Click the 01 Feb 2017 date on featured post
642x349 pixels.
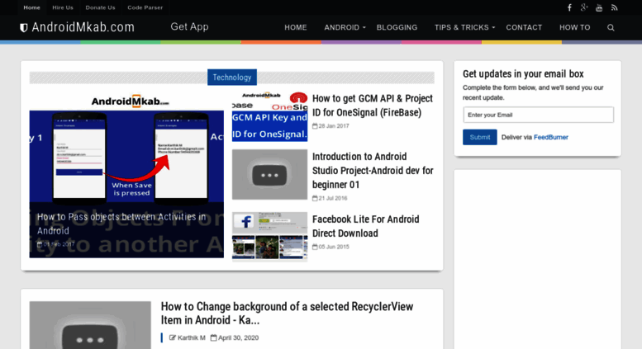click(59, 244)
